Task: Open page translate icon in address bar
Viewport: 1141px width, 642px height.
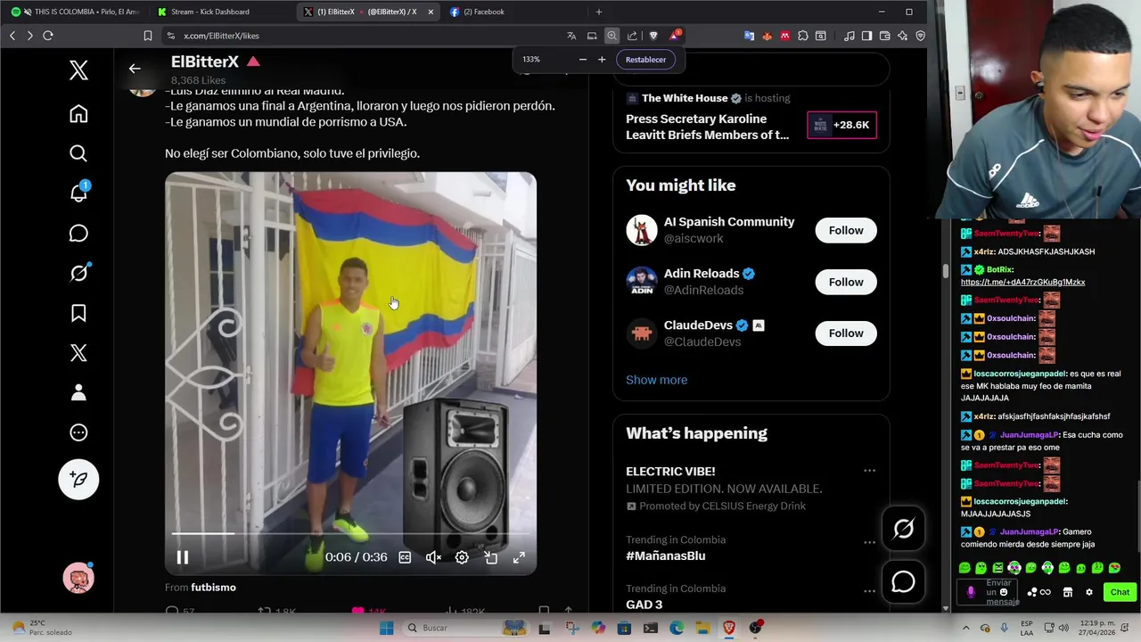Action: click(x=571, y=36)
